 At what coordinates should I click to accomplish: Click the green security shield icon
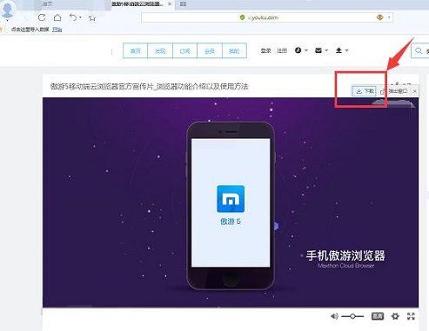click(x=243, y=17)
